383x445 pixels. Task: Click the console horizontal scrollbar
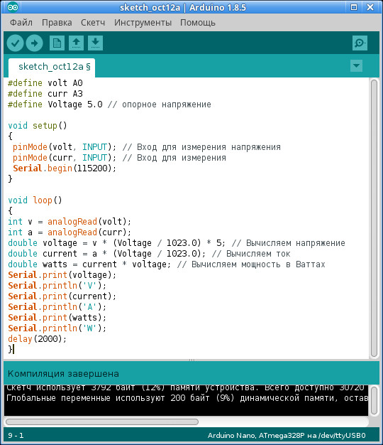click(x=102, y=422)
